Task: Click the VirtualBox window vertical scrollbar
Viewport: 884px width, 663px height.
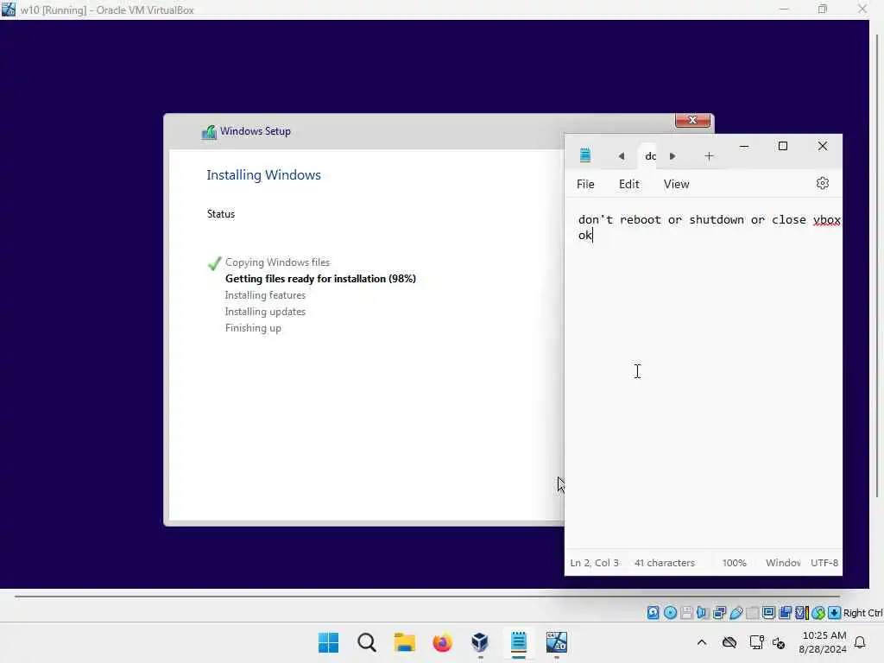Action: pos(877,265)
